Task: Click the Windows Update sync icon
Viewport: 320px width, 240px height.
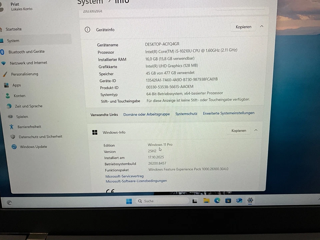Action: 14,147
